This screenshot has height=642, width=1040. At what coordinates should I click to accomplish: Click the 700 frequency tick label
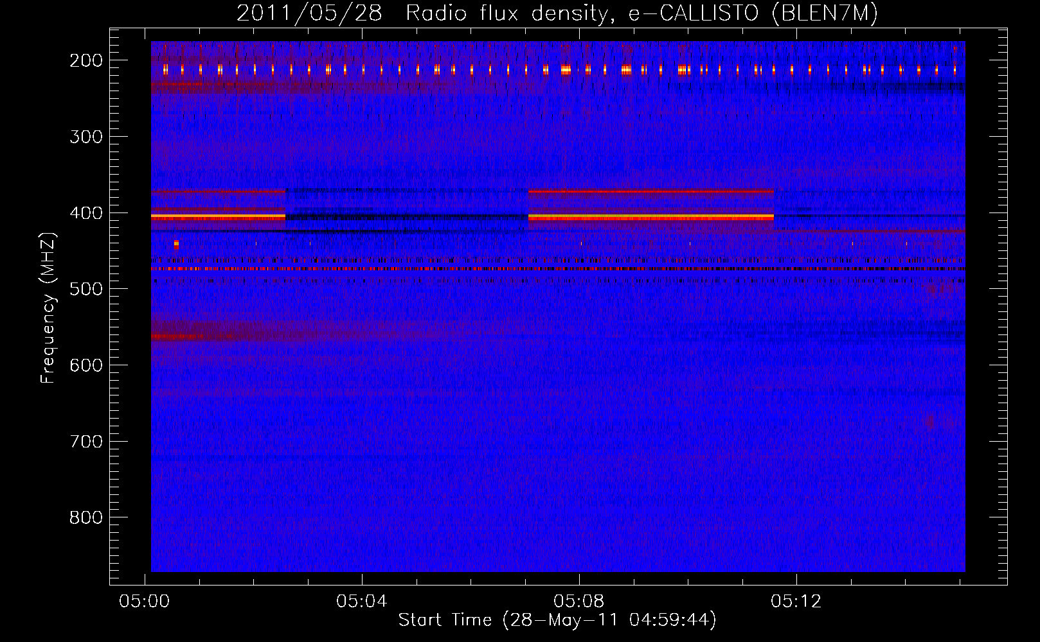(x=86, y=442)
